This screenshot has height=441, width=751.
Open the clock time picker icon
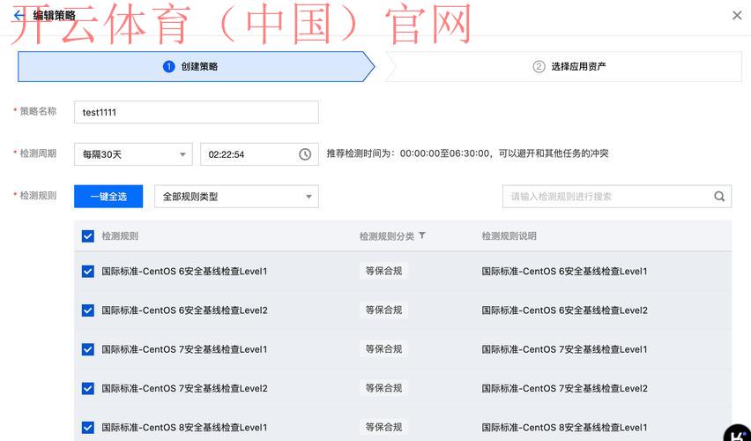[x=305, y=154]
